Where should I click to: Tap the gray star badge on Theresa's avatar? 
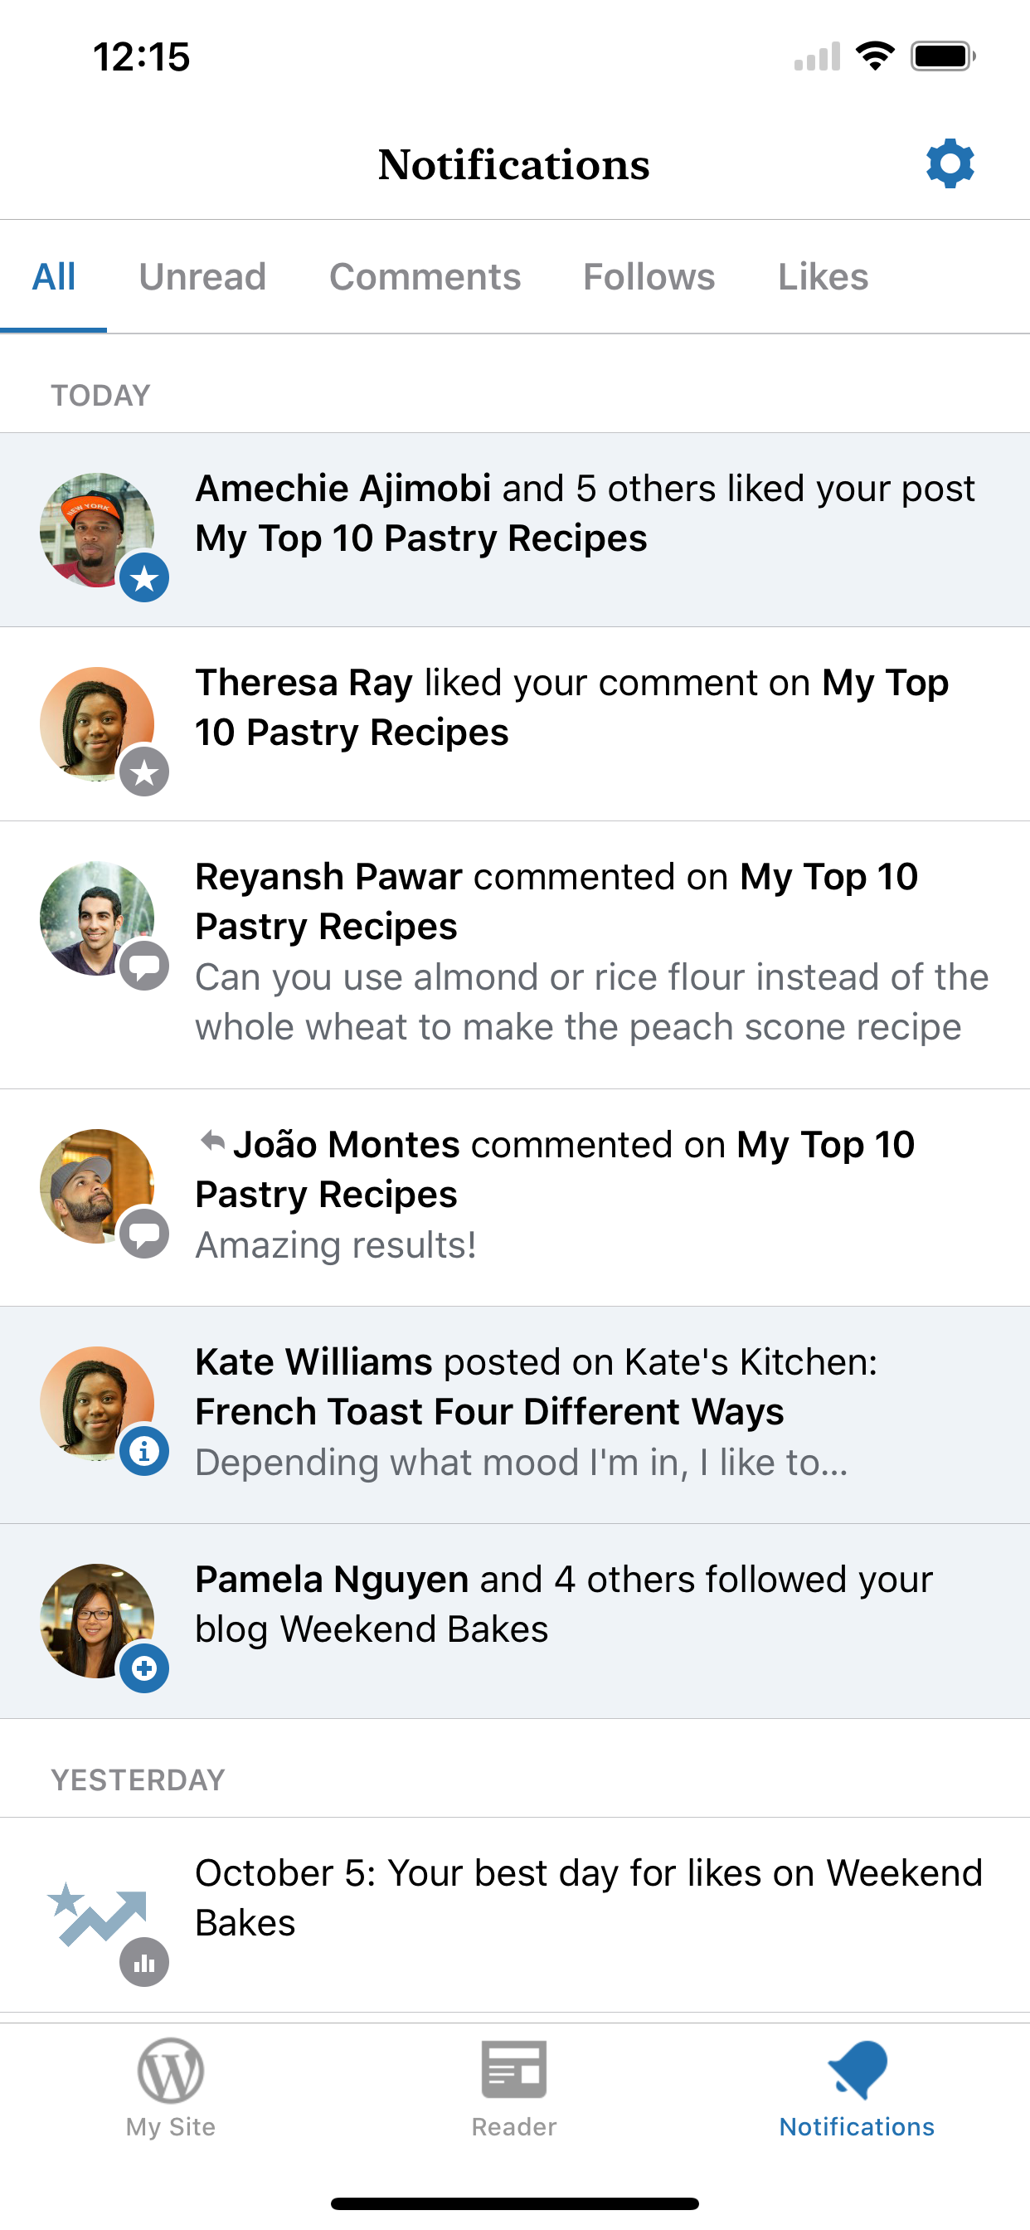click(143, 772)
